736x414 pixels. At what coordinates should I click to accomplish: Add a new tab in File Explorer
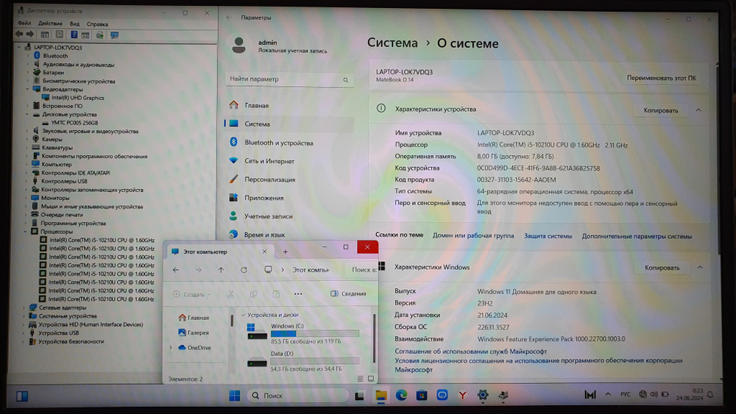(285, 251)
